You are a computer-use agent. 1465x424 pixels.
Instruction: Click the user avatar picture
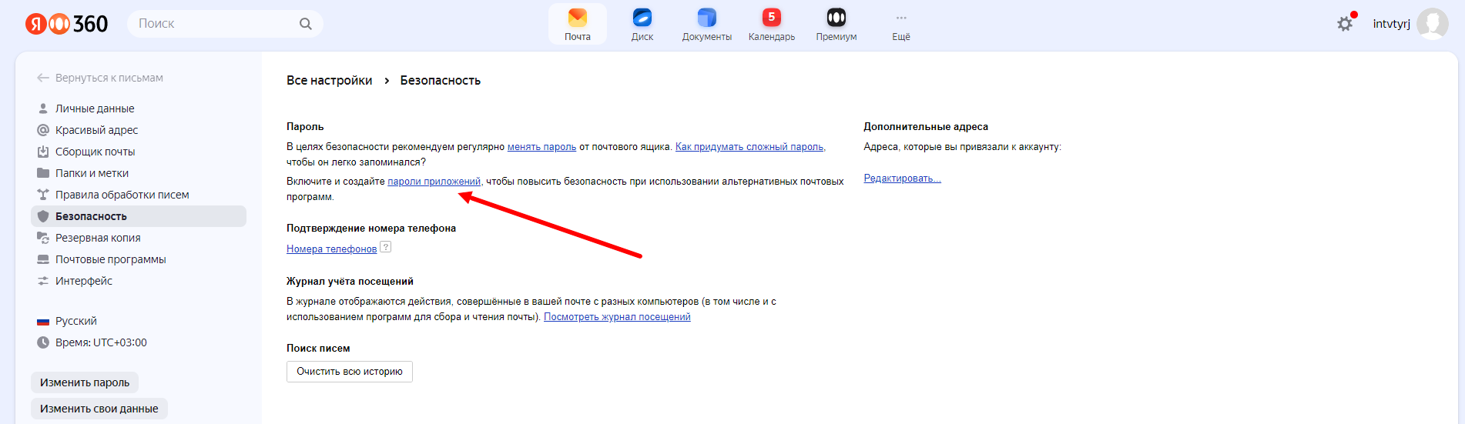pyautogui.click(x=1432, y=24)
